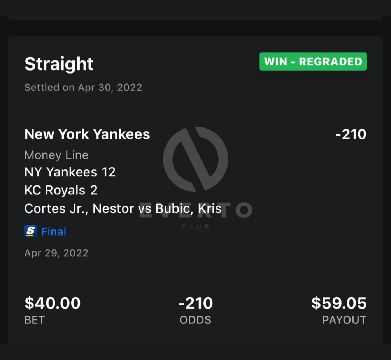Tap the Cortes Jr., Nestor pitcher matchup line
This screenshot has height=360, width=391.
coord(123,209)
